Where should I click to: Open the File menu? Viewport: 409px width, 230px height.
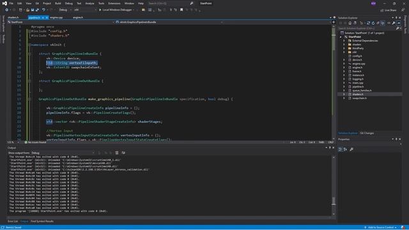point(11,3)
